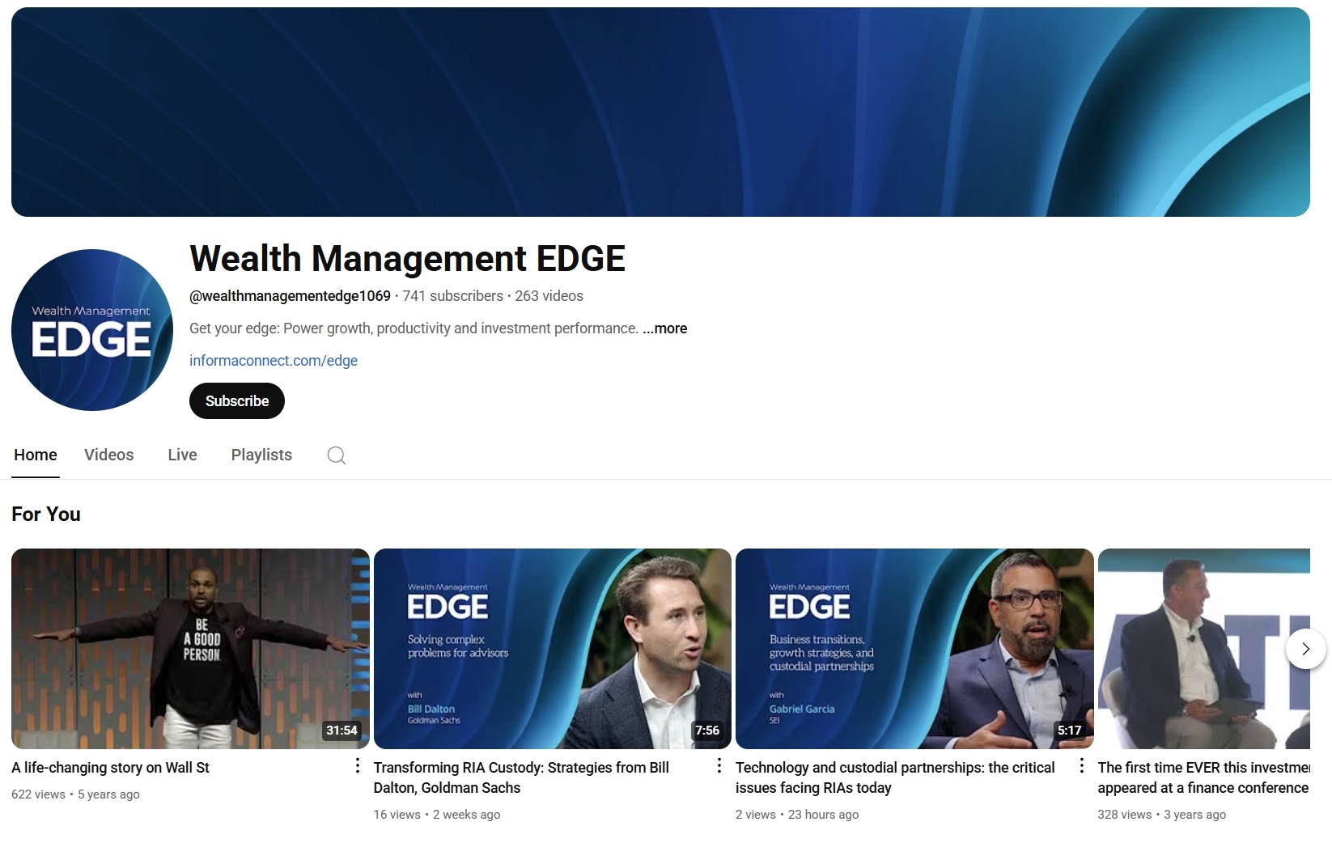This screenshot has height=843, width=1332.
Task: Visit the informaconnect.com/edge link
Action: pos(273,361)
